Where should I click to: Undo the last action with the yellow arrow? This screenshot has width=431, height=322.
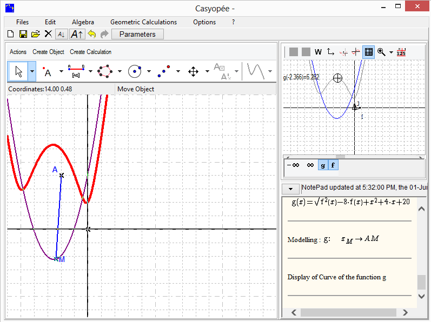[92, 34]
